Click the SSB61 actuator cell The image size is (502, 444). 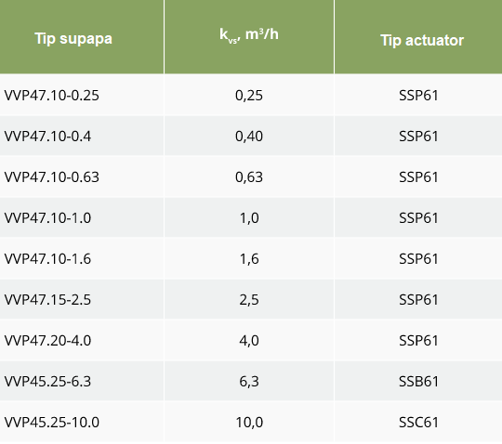pyautogui.click(x=418, y=382)
